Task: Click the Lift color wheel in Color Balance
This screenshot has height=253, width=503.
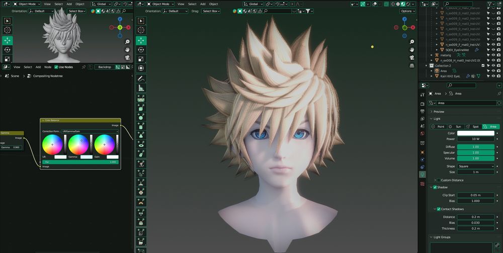Action: click(x=52, y=145)
